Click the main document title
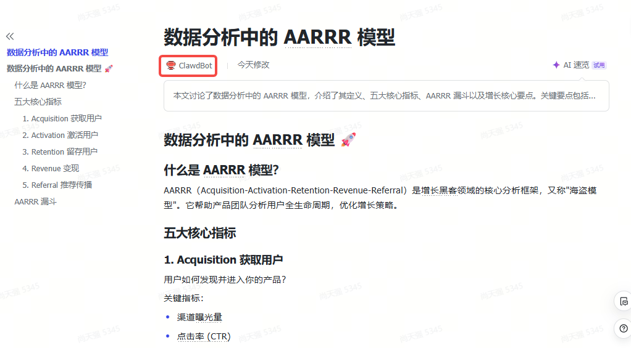 click(x=279, y=38)
